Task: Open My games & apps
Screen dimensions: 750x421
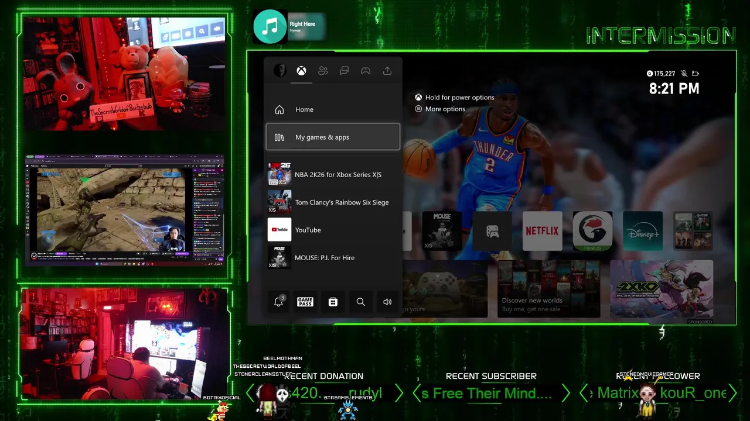Action: [x=333, y=137]
